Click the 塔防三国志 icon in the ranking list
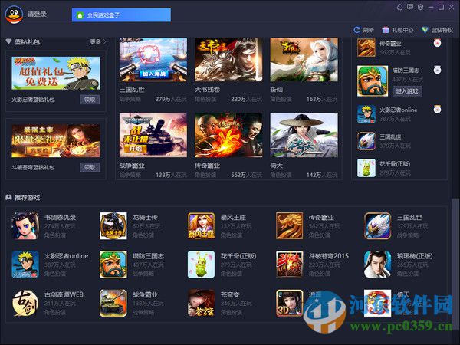Viewport: 460px width, 345px height. [x=373, y=81]
